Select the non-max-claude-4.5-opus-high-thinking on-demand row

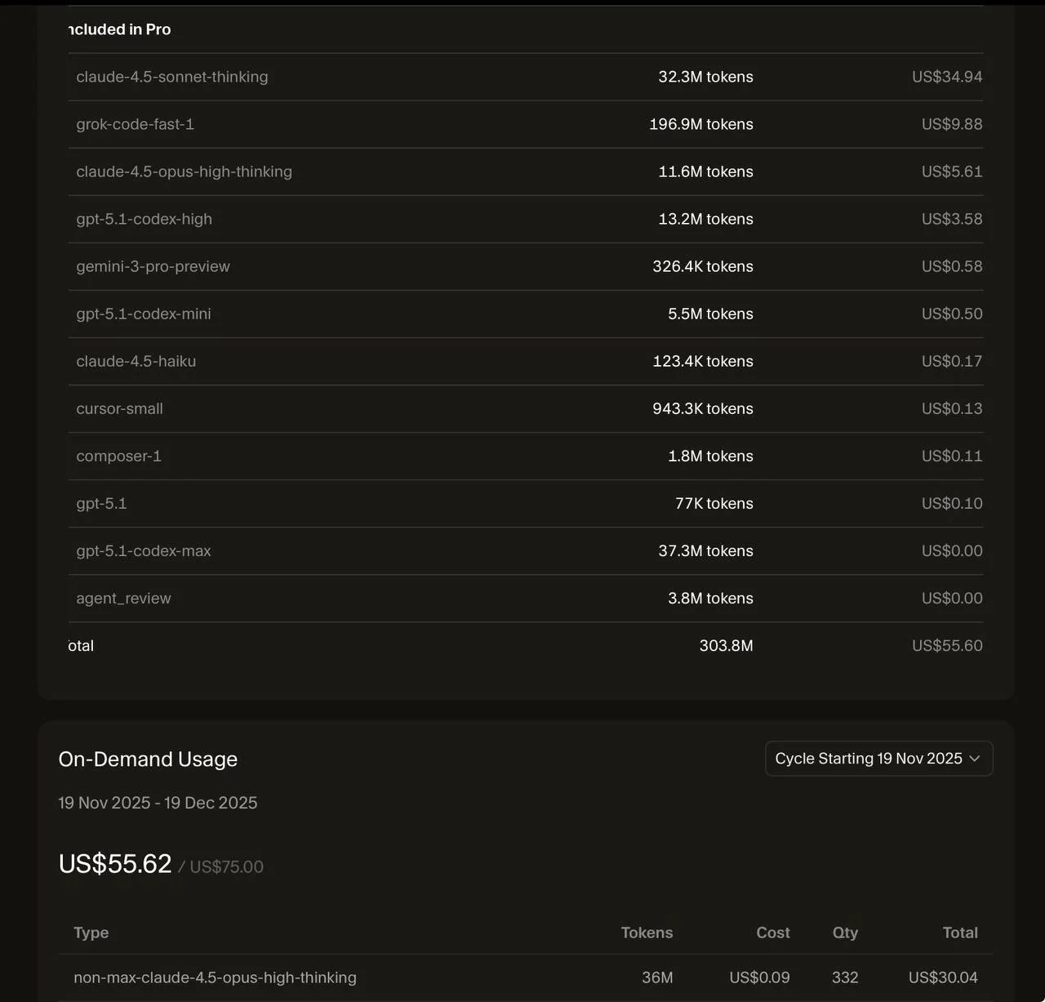click(216, 978)
